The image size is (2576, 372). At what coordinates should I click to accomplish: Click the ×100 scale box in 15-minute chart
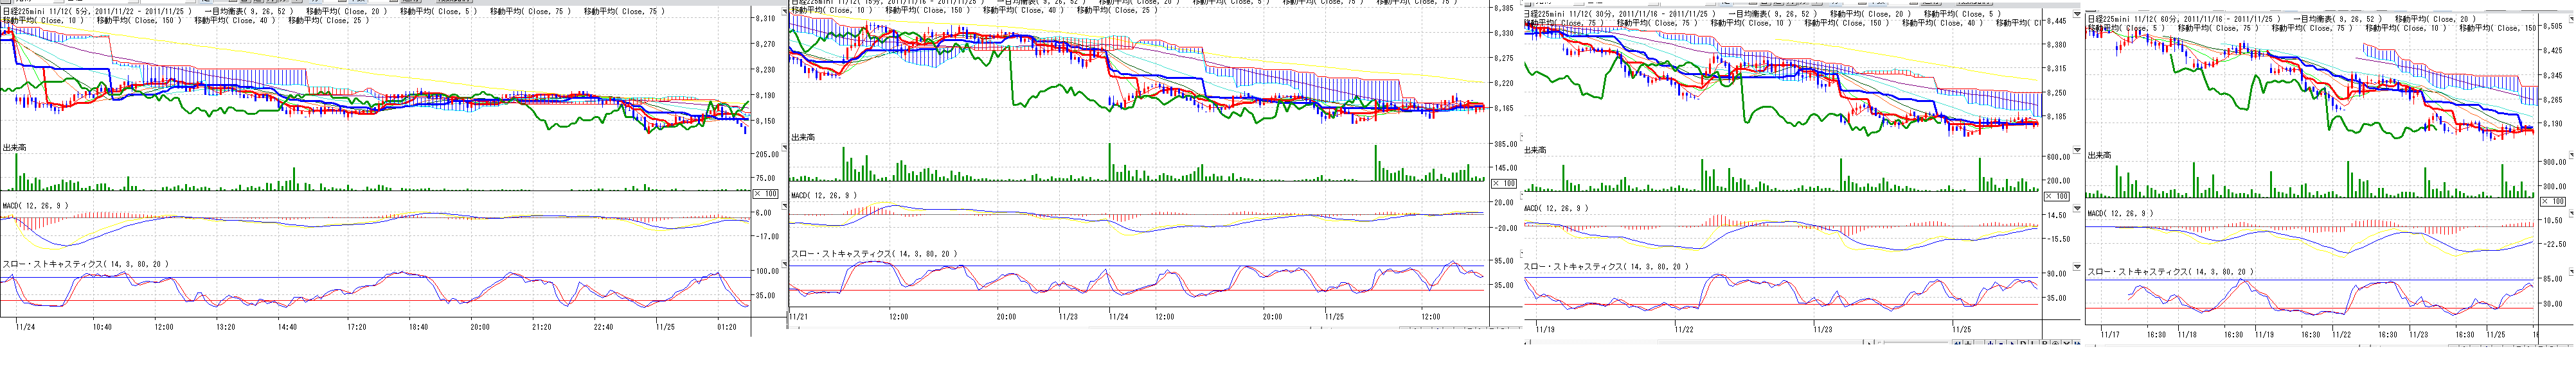(x=1503, y=183)
